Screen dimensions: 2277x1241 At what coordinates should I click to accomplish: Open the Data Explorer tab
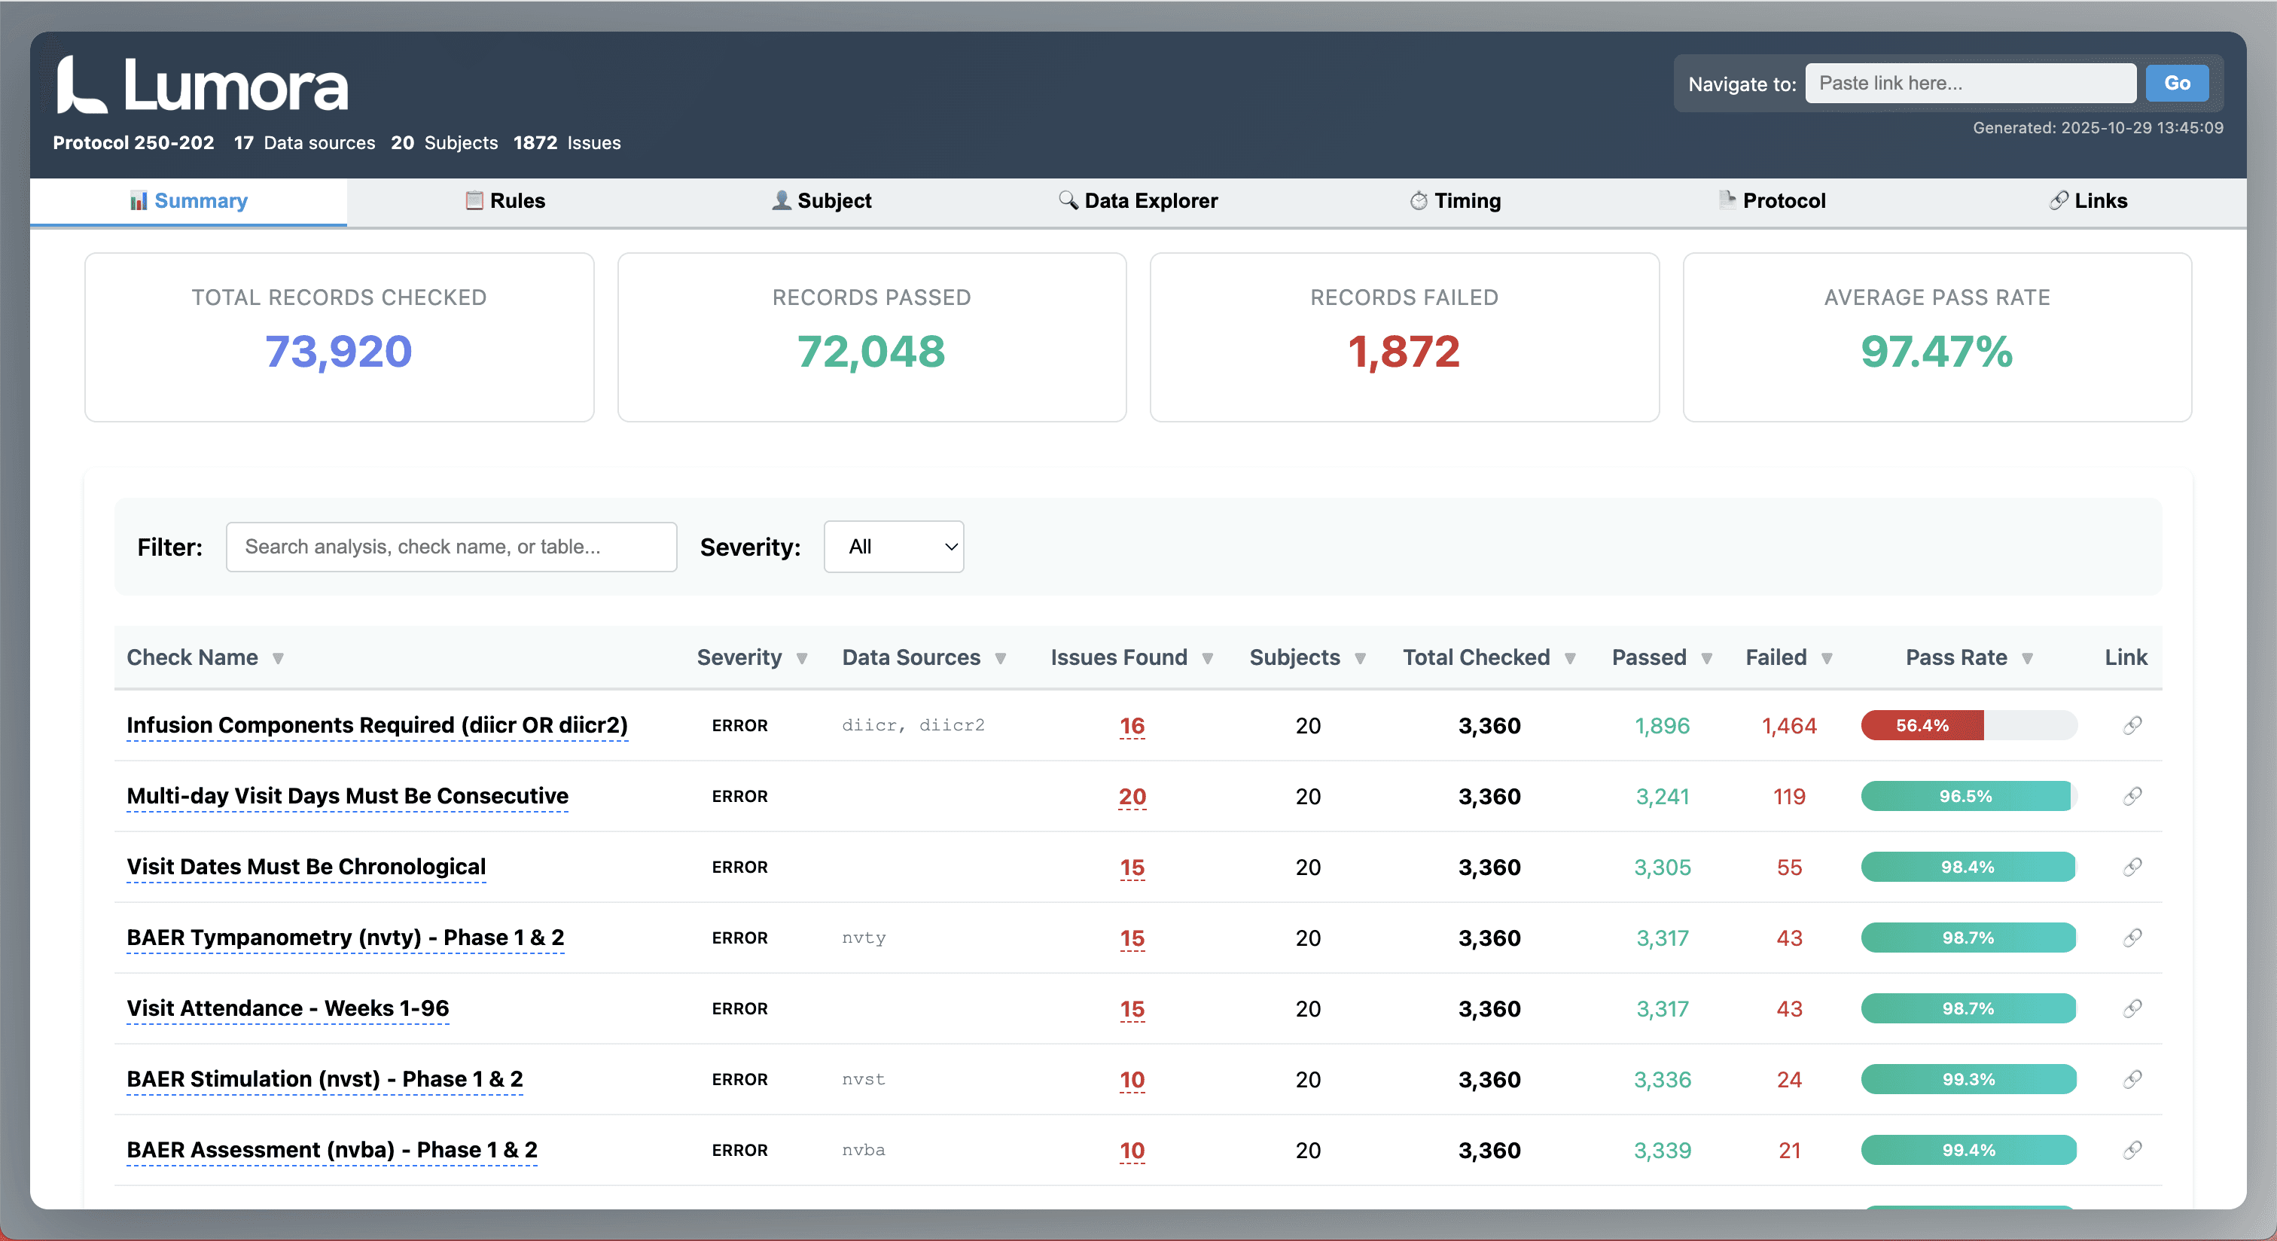[x=1138, y=202]
